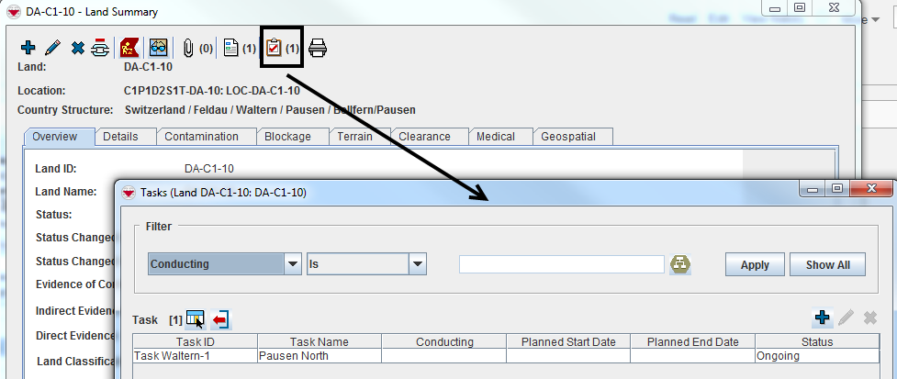
Task: Open the paperclip attachments icon
Action: pos(188,48)
